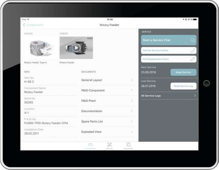This screenshot has width=219, height=170.
Task: Select installation date 28.02.2011
Action: pyautogui.click(x=31, y=133)
